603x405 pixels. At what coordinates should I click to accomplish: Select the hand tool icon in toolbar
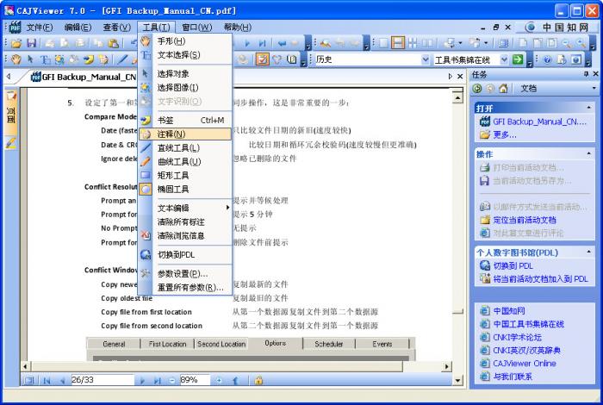tap(16, 59)
